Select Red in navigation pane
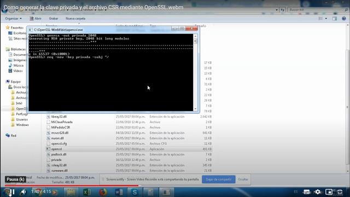The width and height of the screenshot is (350, 197). click(x=13, y=136)
